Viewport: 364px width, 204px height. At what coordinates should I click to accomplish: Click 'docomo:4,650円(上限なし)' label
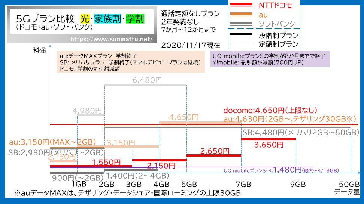[270, 111]
